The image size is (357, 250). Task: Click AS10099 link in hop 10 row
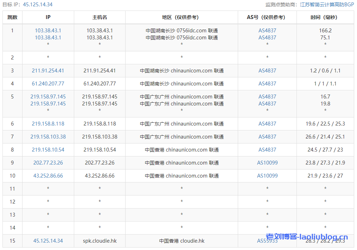[267, 176]
